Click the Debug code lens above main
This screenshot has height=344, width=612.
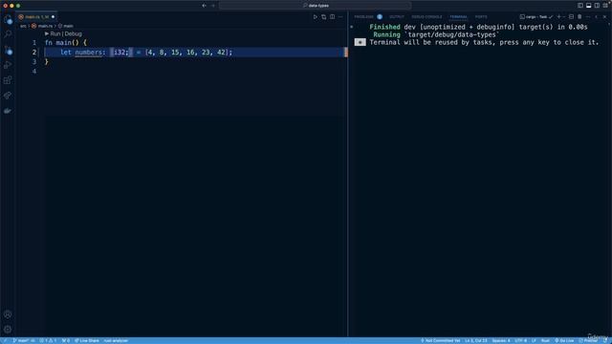[x=74, y=34]
